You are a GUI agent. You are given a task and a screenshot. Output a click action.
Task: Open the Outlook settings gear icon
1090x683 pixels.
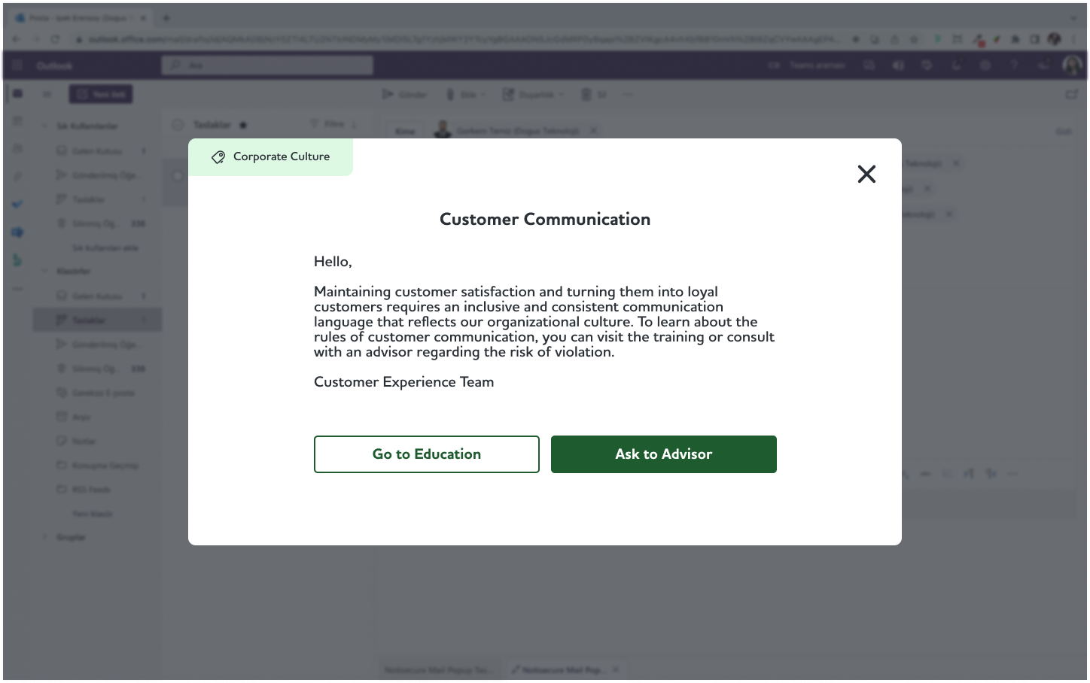coord(985,65)
